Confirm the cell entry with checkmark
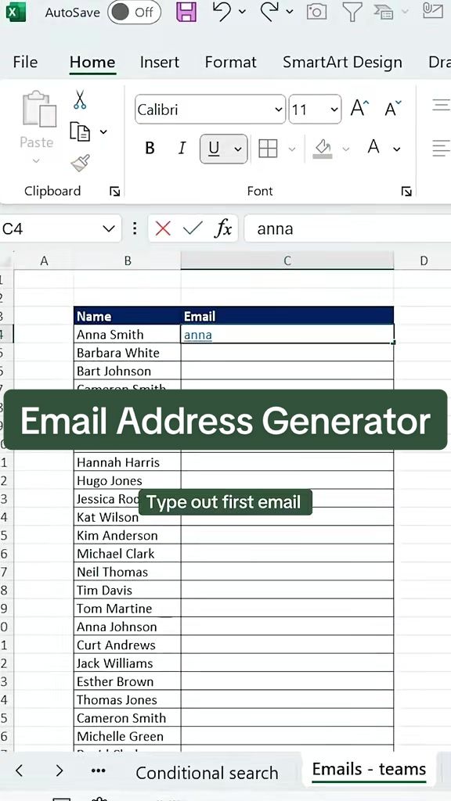Viewport: 451px width, 801px height. coord(193,228)
